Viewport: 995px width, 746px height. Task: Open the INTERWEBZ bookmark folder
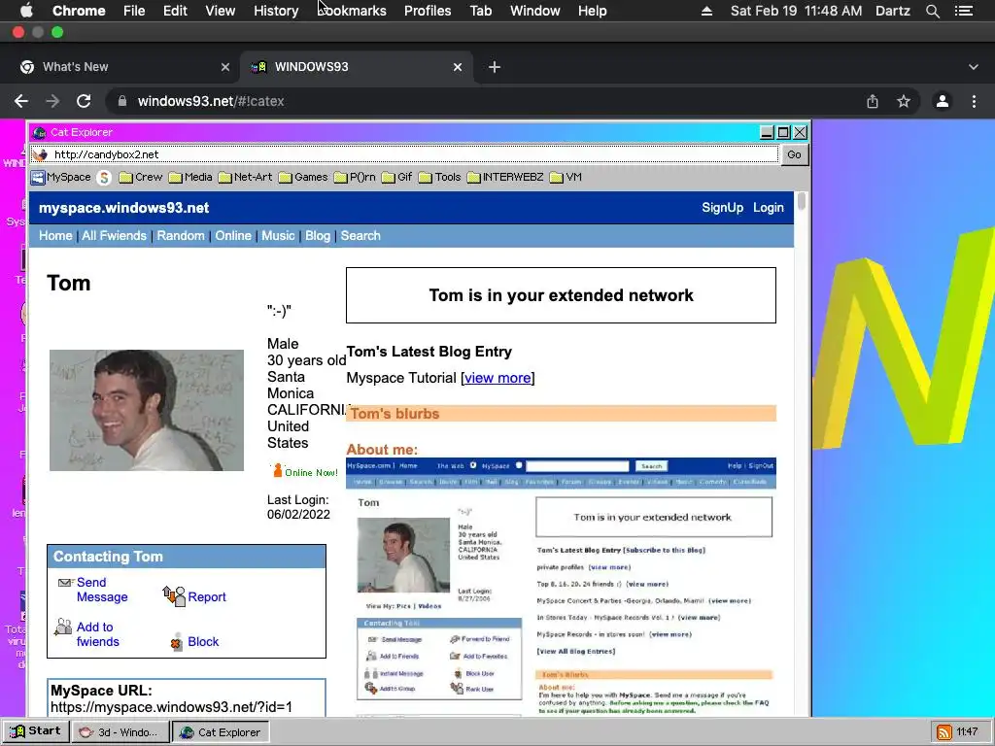coord(505,178)
